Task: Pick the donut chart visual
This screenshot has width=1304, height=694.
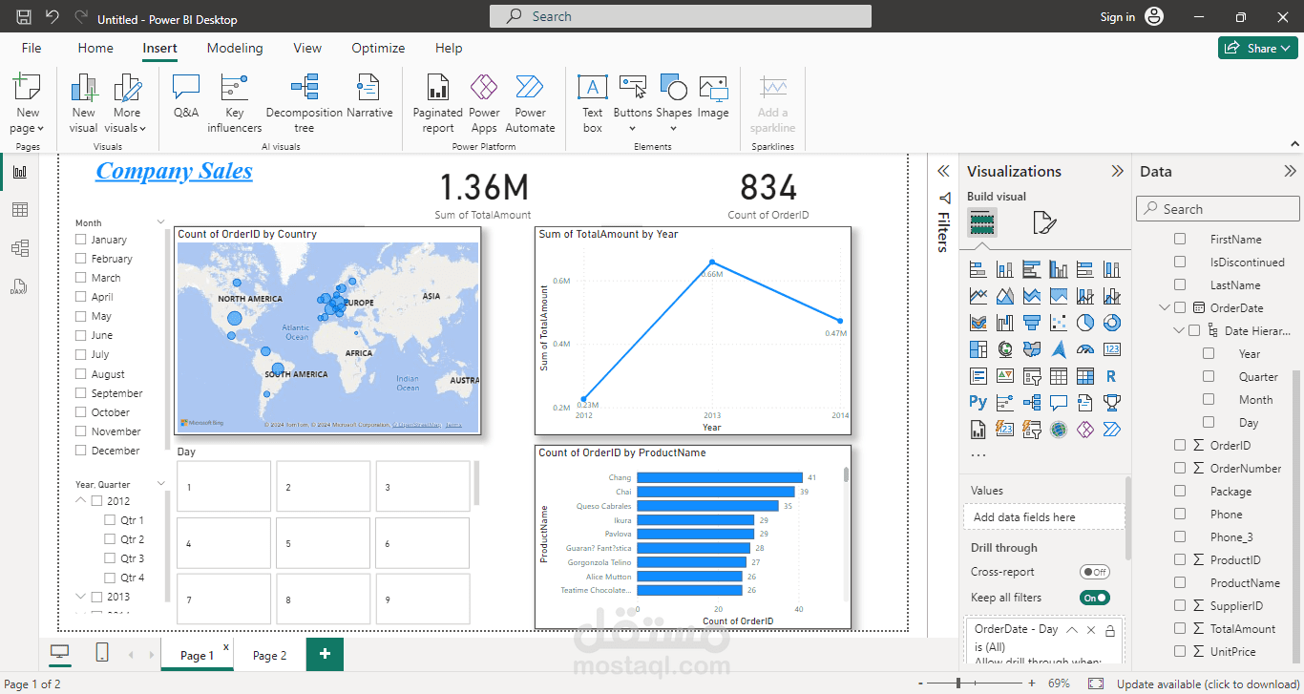Action: (x=1111, y=323)
